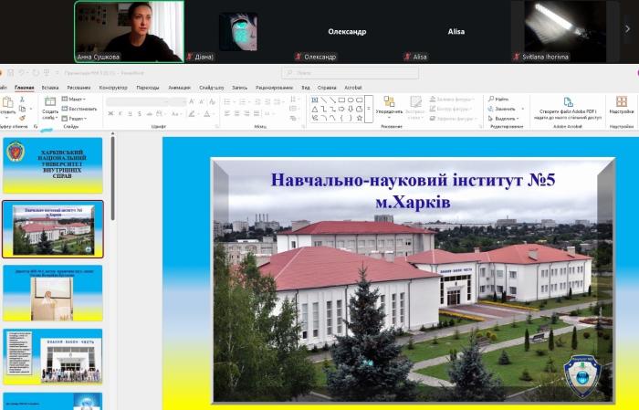
Task: Expand the Раздел (Section) dropdown
Action: point(76,118)
